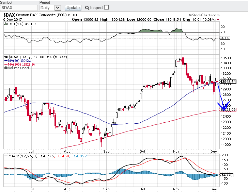Click the MACD value label -14.776
This screenshot has width=248, height=192.
[227, 175]
